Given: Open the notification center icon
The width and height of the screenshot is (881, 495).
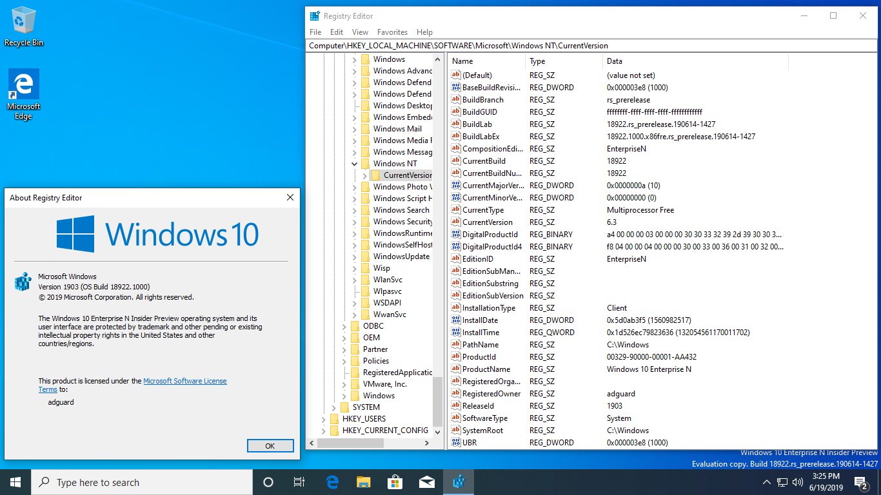Looking at the screenshot, I should [x=861, y=482].
